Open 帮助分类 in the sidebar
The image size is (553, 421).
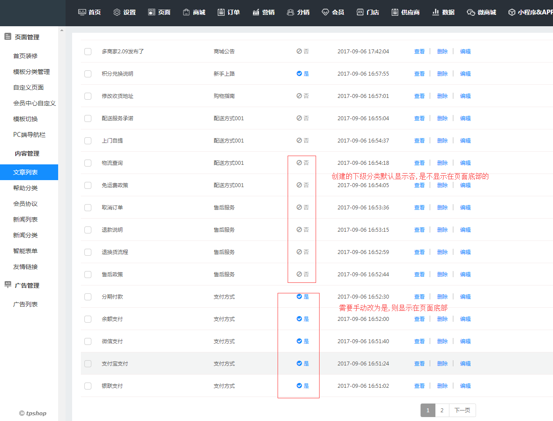click(25, 188)
